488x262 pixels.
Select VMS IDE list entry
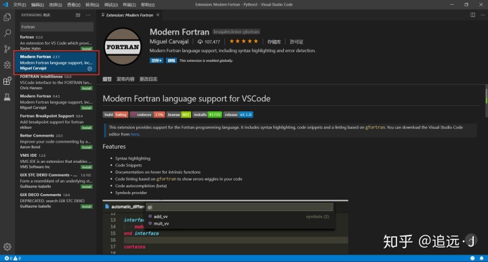pyautogui.click(x=56, y=161)
